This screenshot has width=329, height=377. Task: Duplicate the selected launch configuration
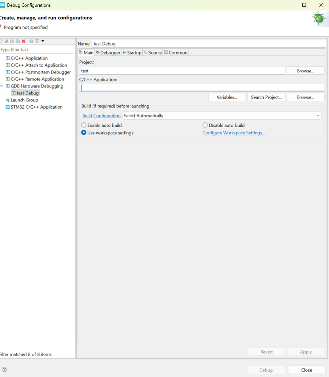(x=17, y=41)
